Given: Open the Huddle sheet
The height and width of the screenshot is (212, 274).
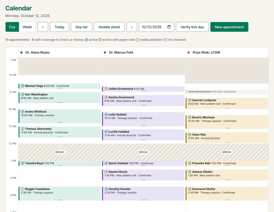Looking at the screenshot, I should (109, 27).
